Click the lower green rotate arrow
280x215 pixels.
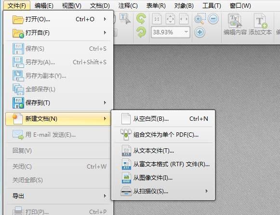click(x=141, y=32)
